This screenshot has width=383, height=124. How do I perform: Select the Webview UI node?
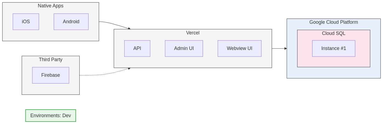coord(239,48)
